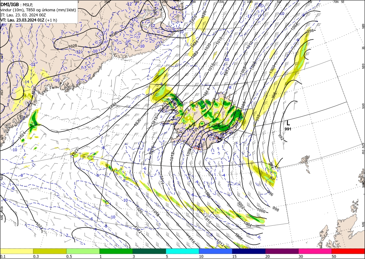Click the '10' legend scale value
The image size is (365, 259).
tap(201, 256)
